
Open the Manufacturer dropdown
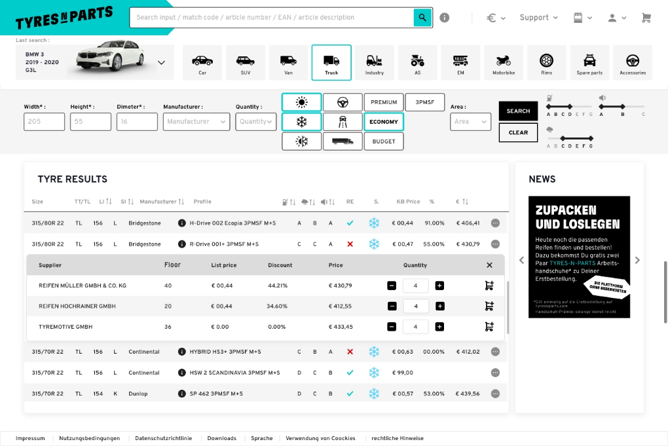click(x=196, y=122)
